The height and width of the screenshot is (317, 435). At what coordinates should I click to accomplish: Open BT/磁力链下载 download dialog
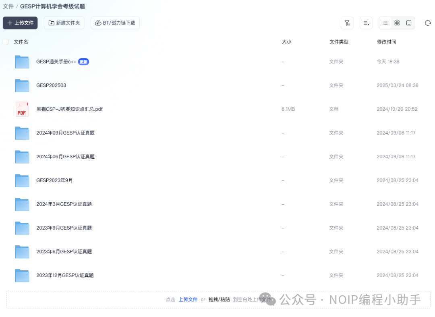(115, 23)
